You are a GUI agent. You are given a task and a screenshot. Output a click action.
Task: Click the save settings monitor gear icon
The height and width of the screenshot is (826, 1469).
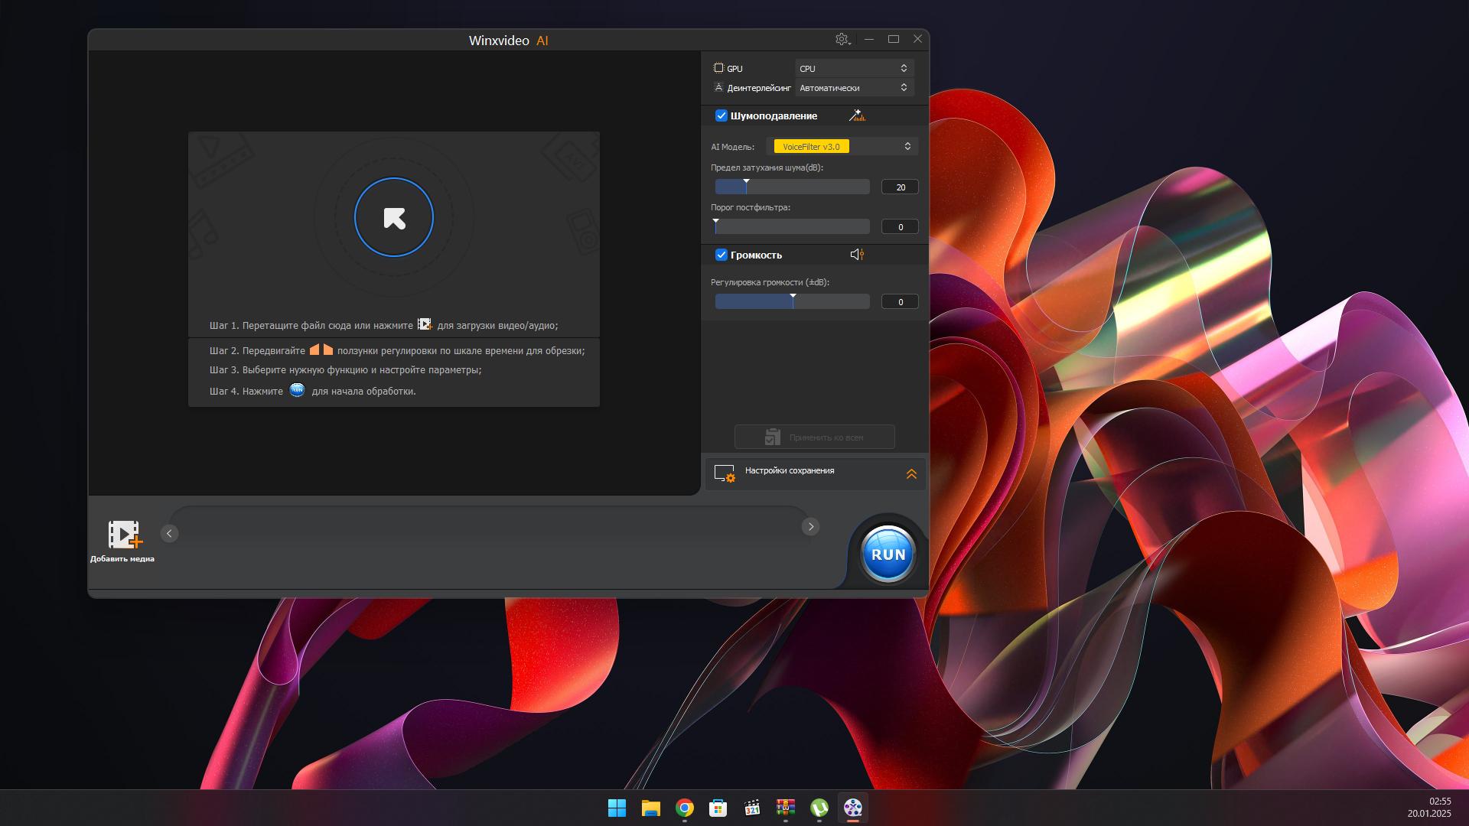coord(724,473)
